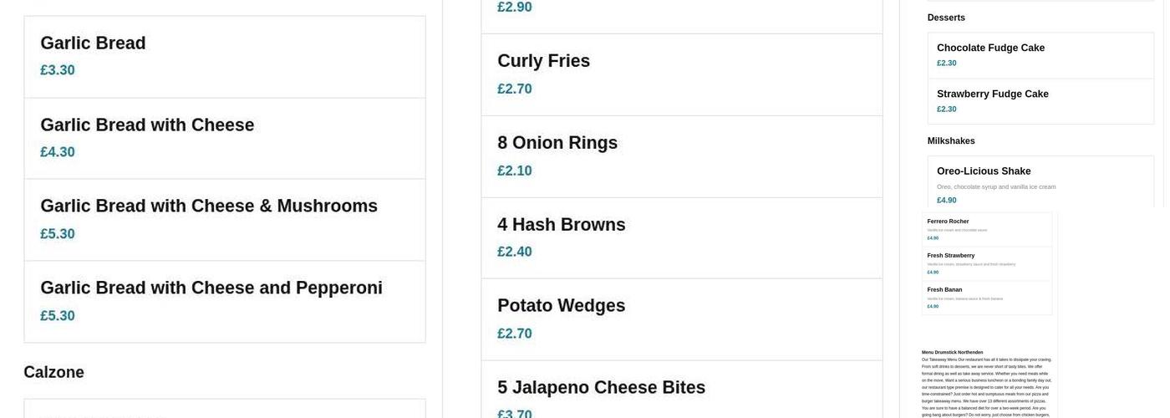Click the £4.30 Garlic Bread with Cheese price

coord(58,152)
